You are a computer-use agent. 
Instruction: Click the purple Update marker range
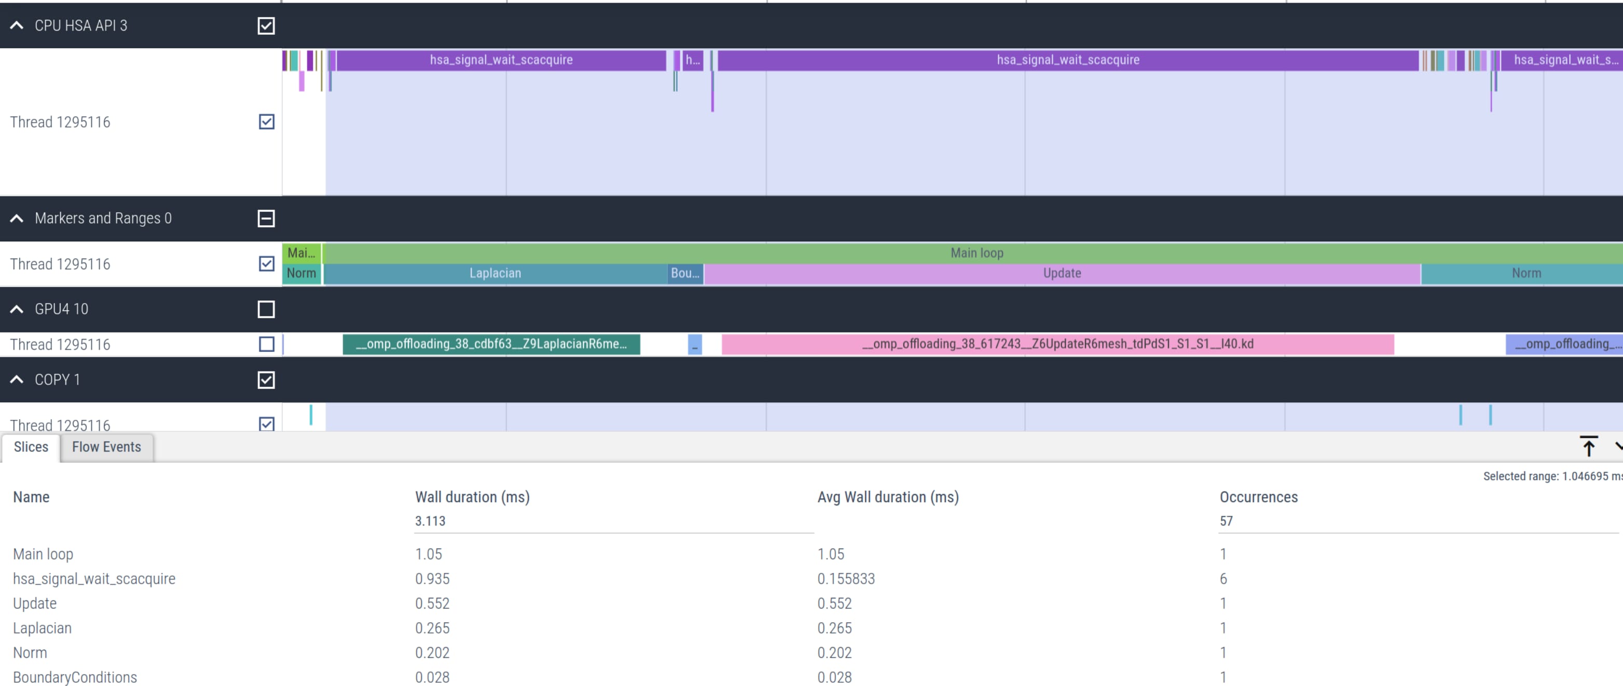click(x=1062, y=273)
